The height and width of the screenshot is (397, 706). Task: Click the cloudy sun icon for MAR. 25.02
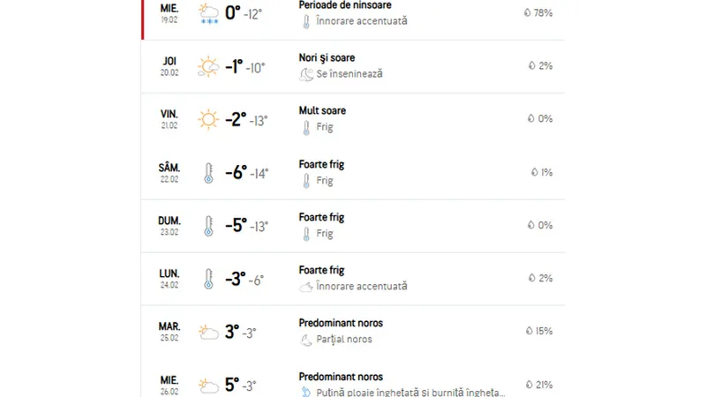click(208, 333)
